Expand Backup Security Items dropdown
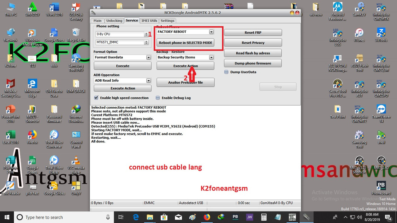Viewport: 397px width, 223px height. 211,57
